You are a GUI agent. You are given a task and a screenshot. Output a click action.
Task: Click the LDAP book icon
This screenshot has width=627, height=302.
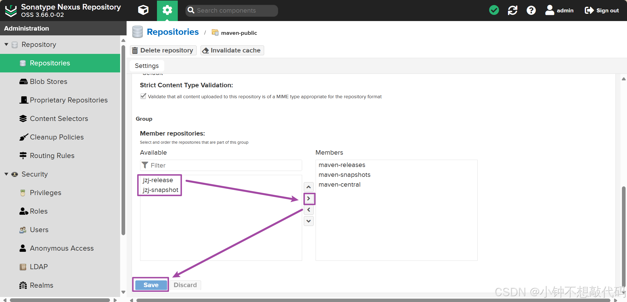[x=23, y=267]
